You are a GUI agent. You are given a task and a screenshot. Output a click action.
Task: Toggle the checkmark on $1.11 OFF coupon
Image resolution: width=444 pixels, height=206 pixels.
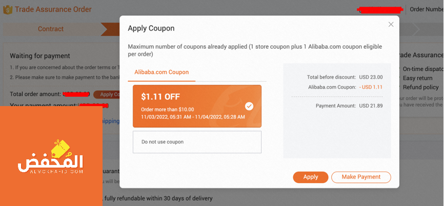click(249, 106)
